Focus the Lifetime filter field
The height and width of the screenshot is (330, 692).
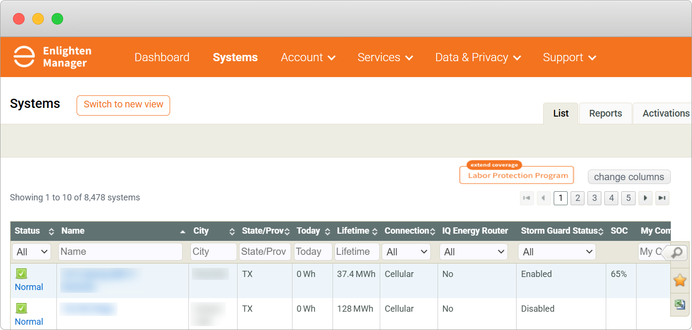coord(357,251)
